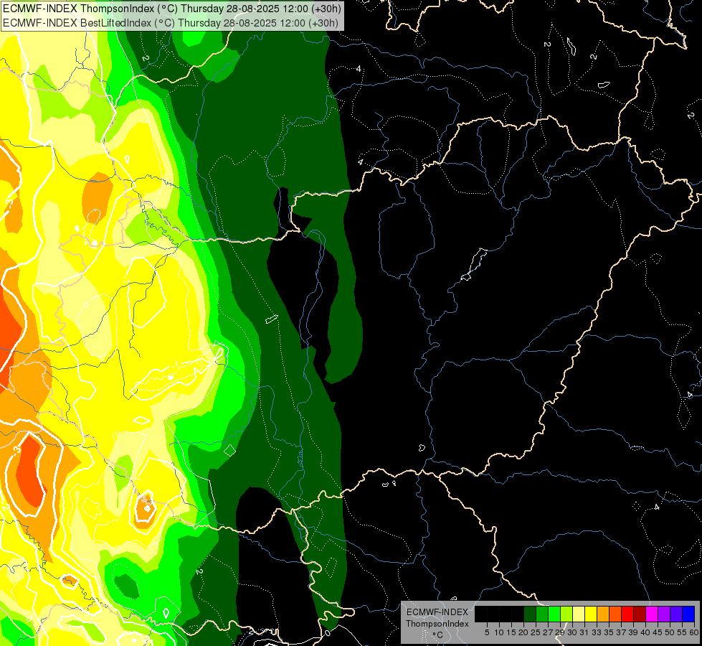Click the BestLiftedIndex title line at top
This screenshot has height=646, width=702.
tap(171, 23)
